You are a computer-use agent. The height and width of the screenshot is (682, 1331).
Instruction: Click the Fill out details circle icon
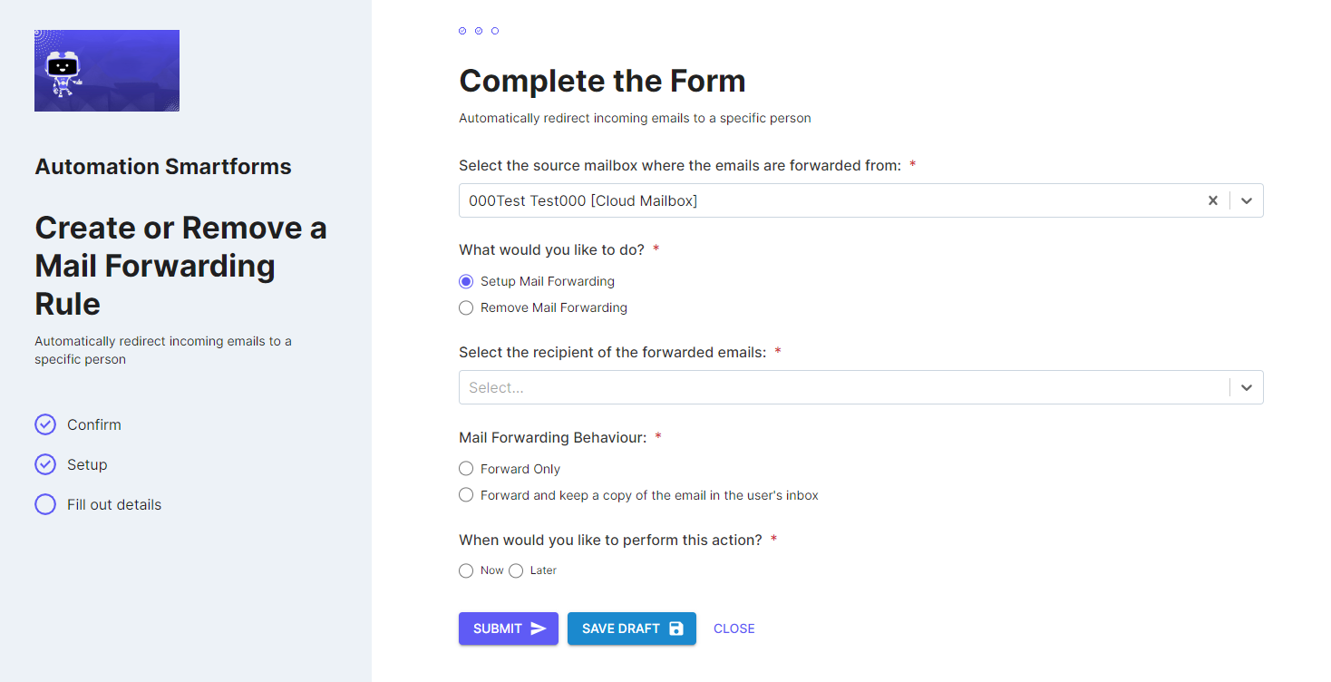45,504
